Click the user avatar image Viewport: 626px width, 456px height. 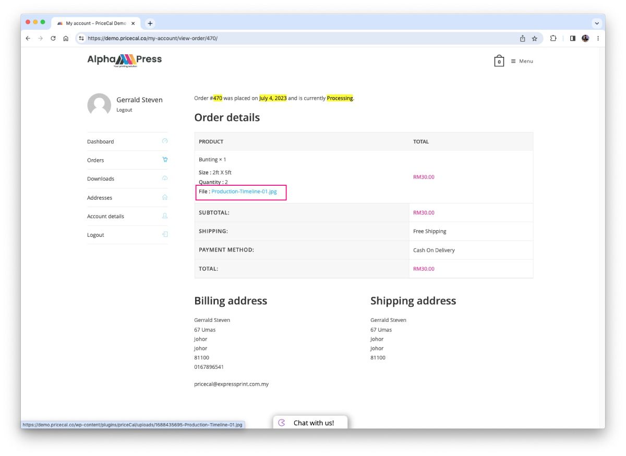coord(99,105)
